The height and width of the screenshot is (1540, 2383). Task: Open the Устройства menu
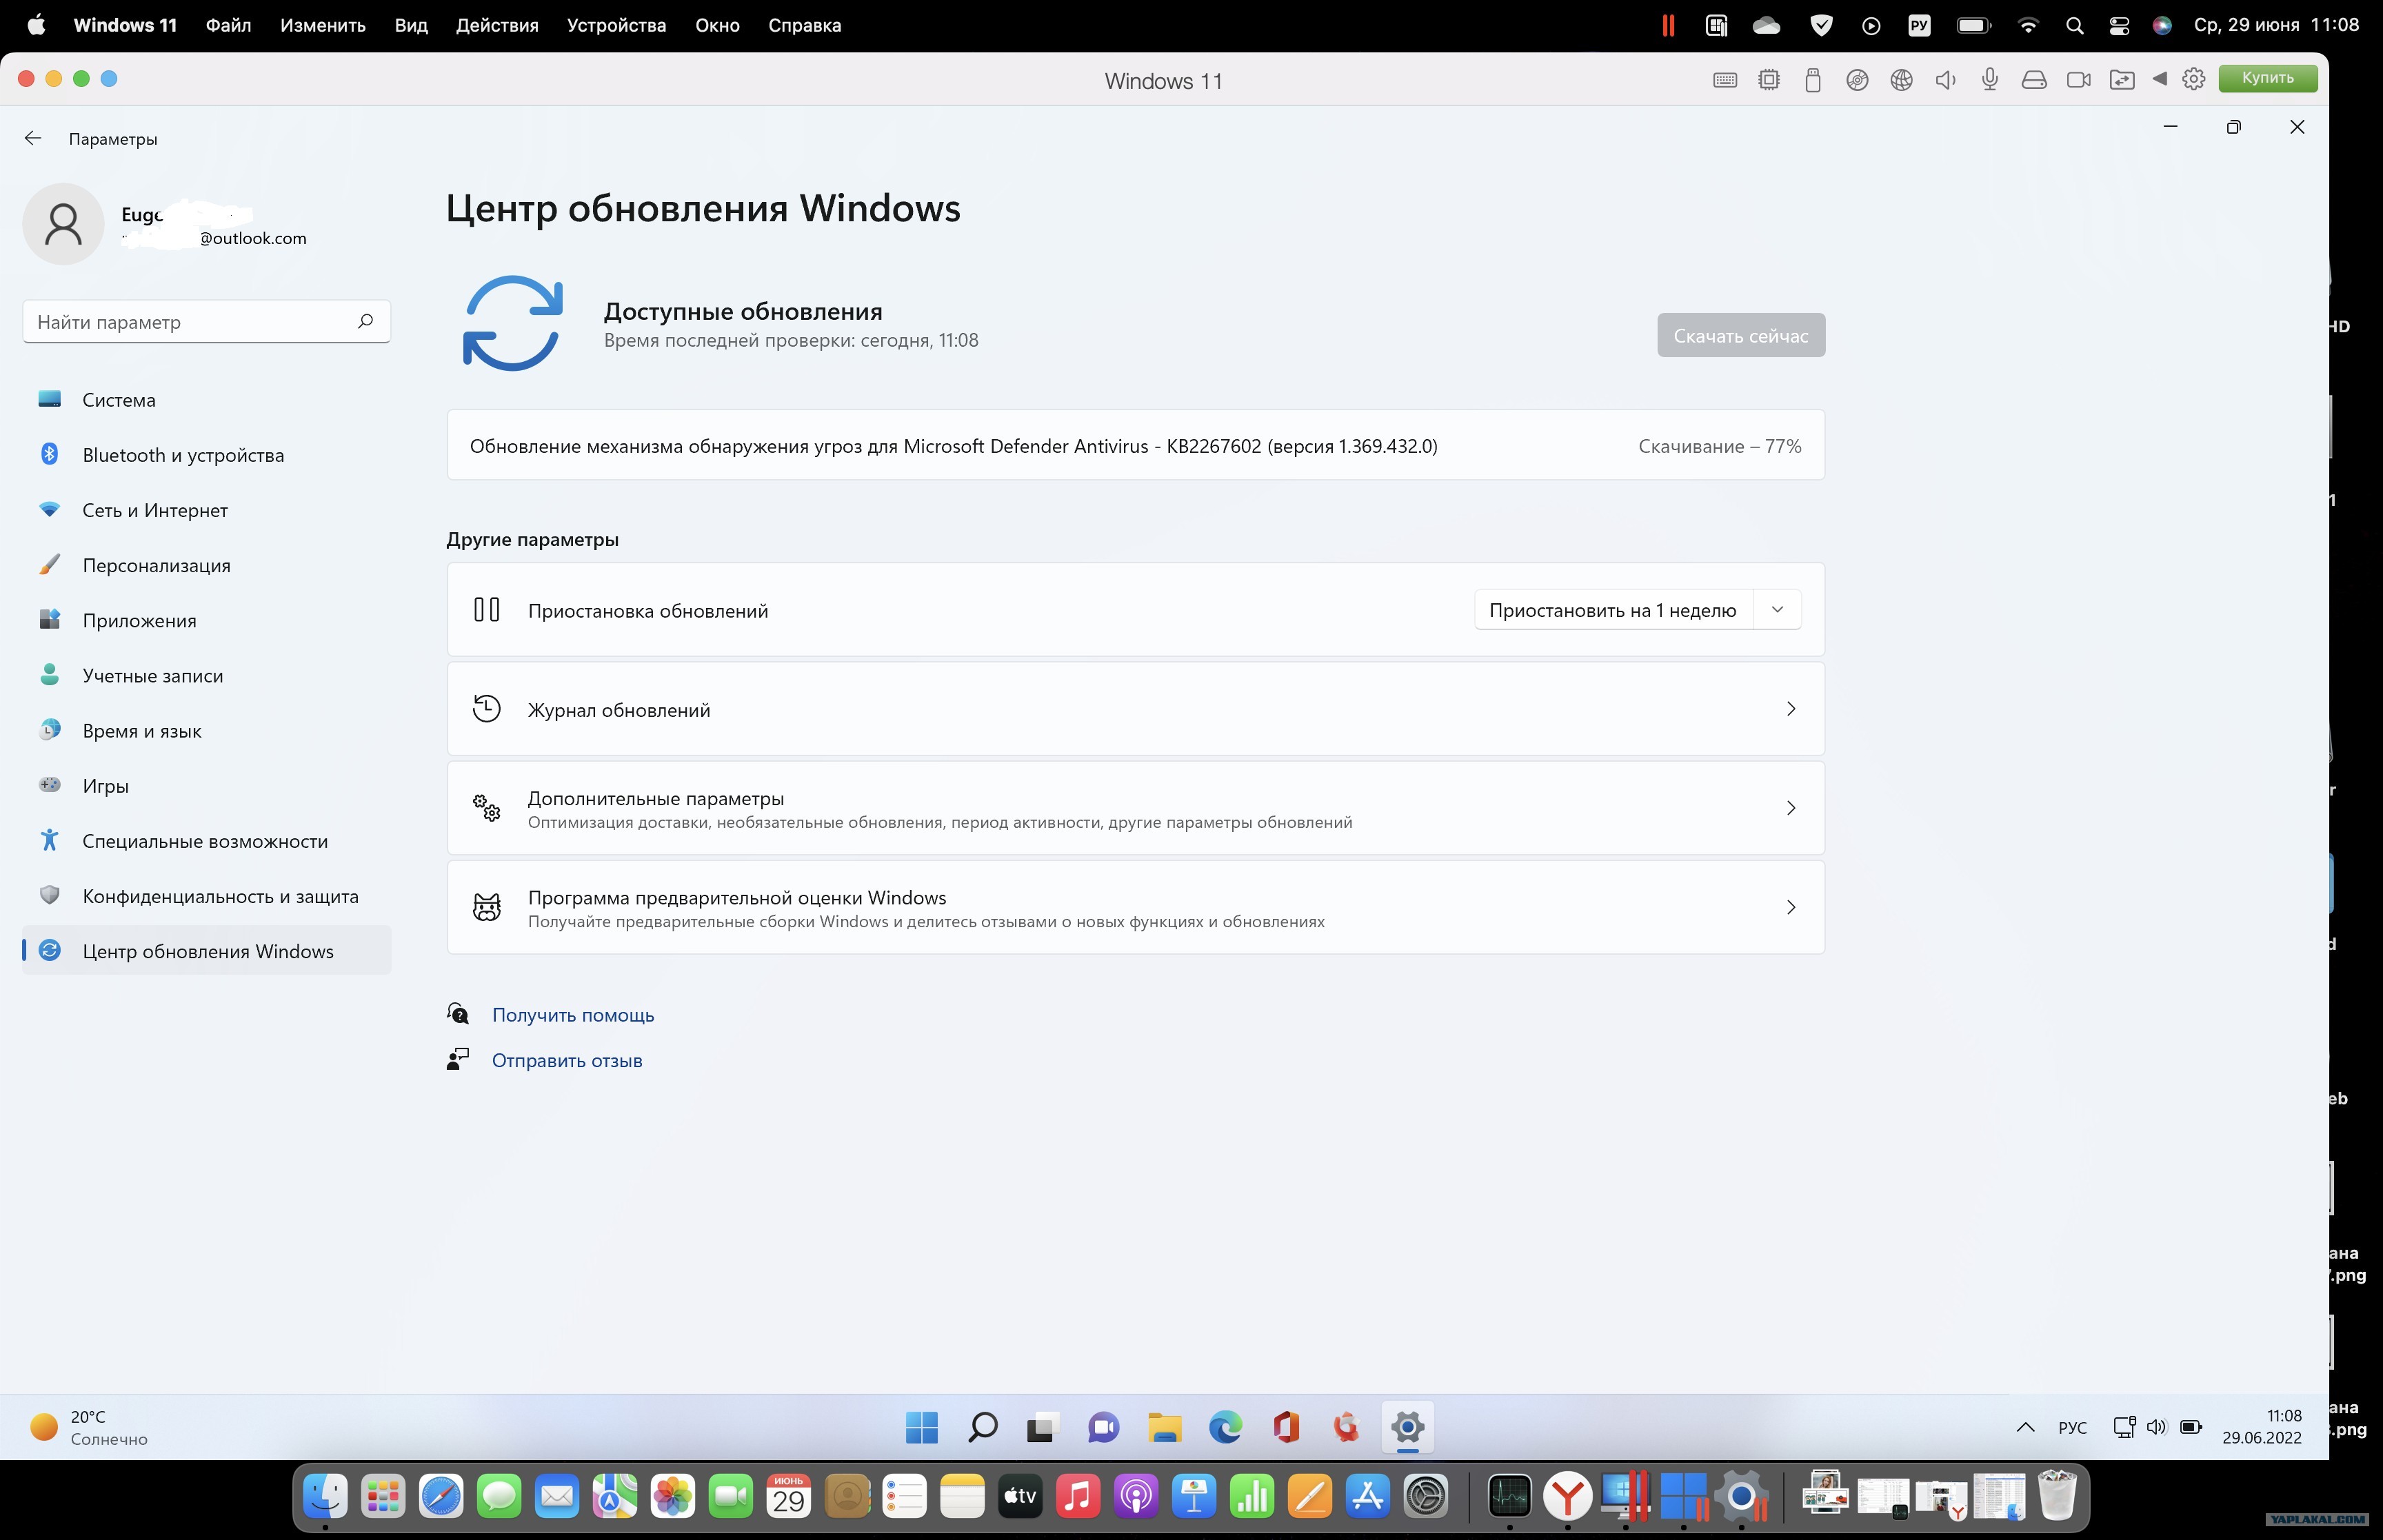616,25
